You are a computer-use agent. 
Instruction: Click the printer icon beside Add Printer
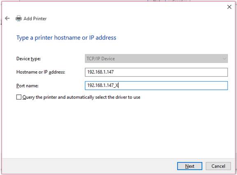tap(19, 19)
